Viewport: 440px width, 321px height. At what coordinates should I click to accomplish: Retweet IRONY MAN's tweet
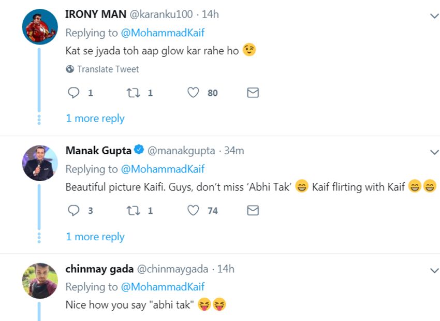pyautogui.click(x=133, y=93)
